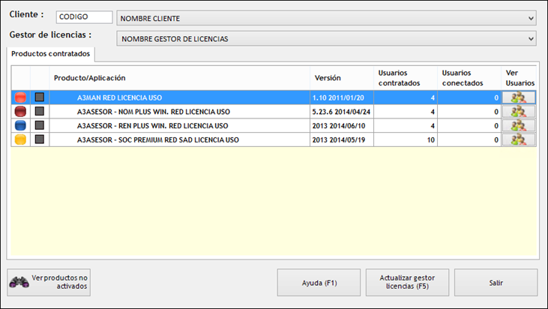Click the dark red icon of A3ASESOR NOM PLUS row

pos(20,112)
